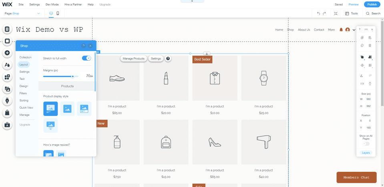The width and height of the screenshot is (384, 187).
Task: Collapse the top bar with the arrow tab
Action: pyautogui.click(x=192, y=1)
